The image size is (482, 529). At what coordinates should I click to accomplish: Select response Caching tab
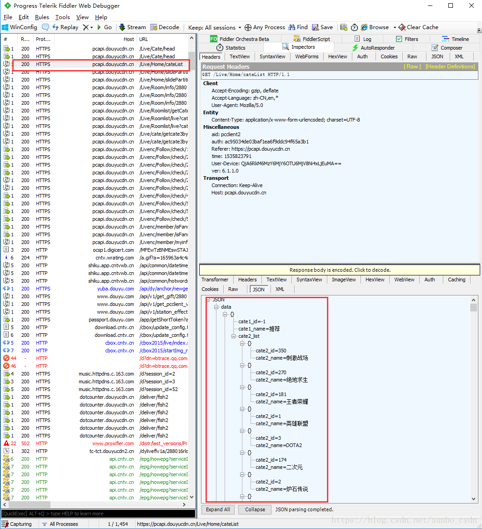[x=457, y=280]
